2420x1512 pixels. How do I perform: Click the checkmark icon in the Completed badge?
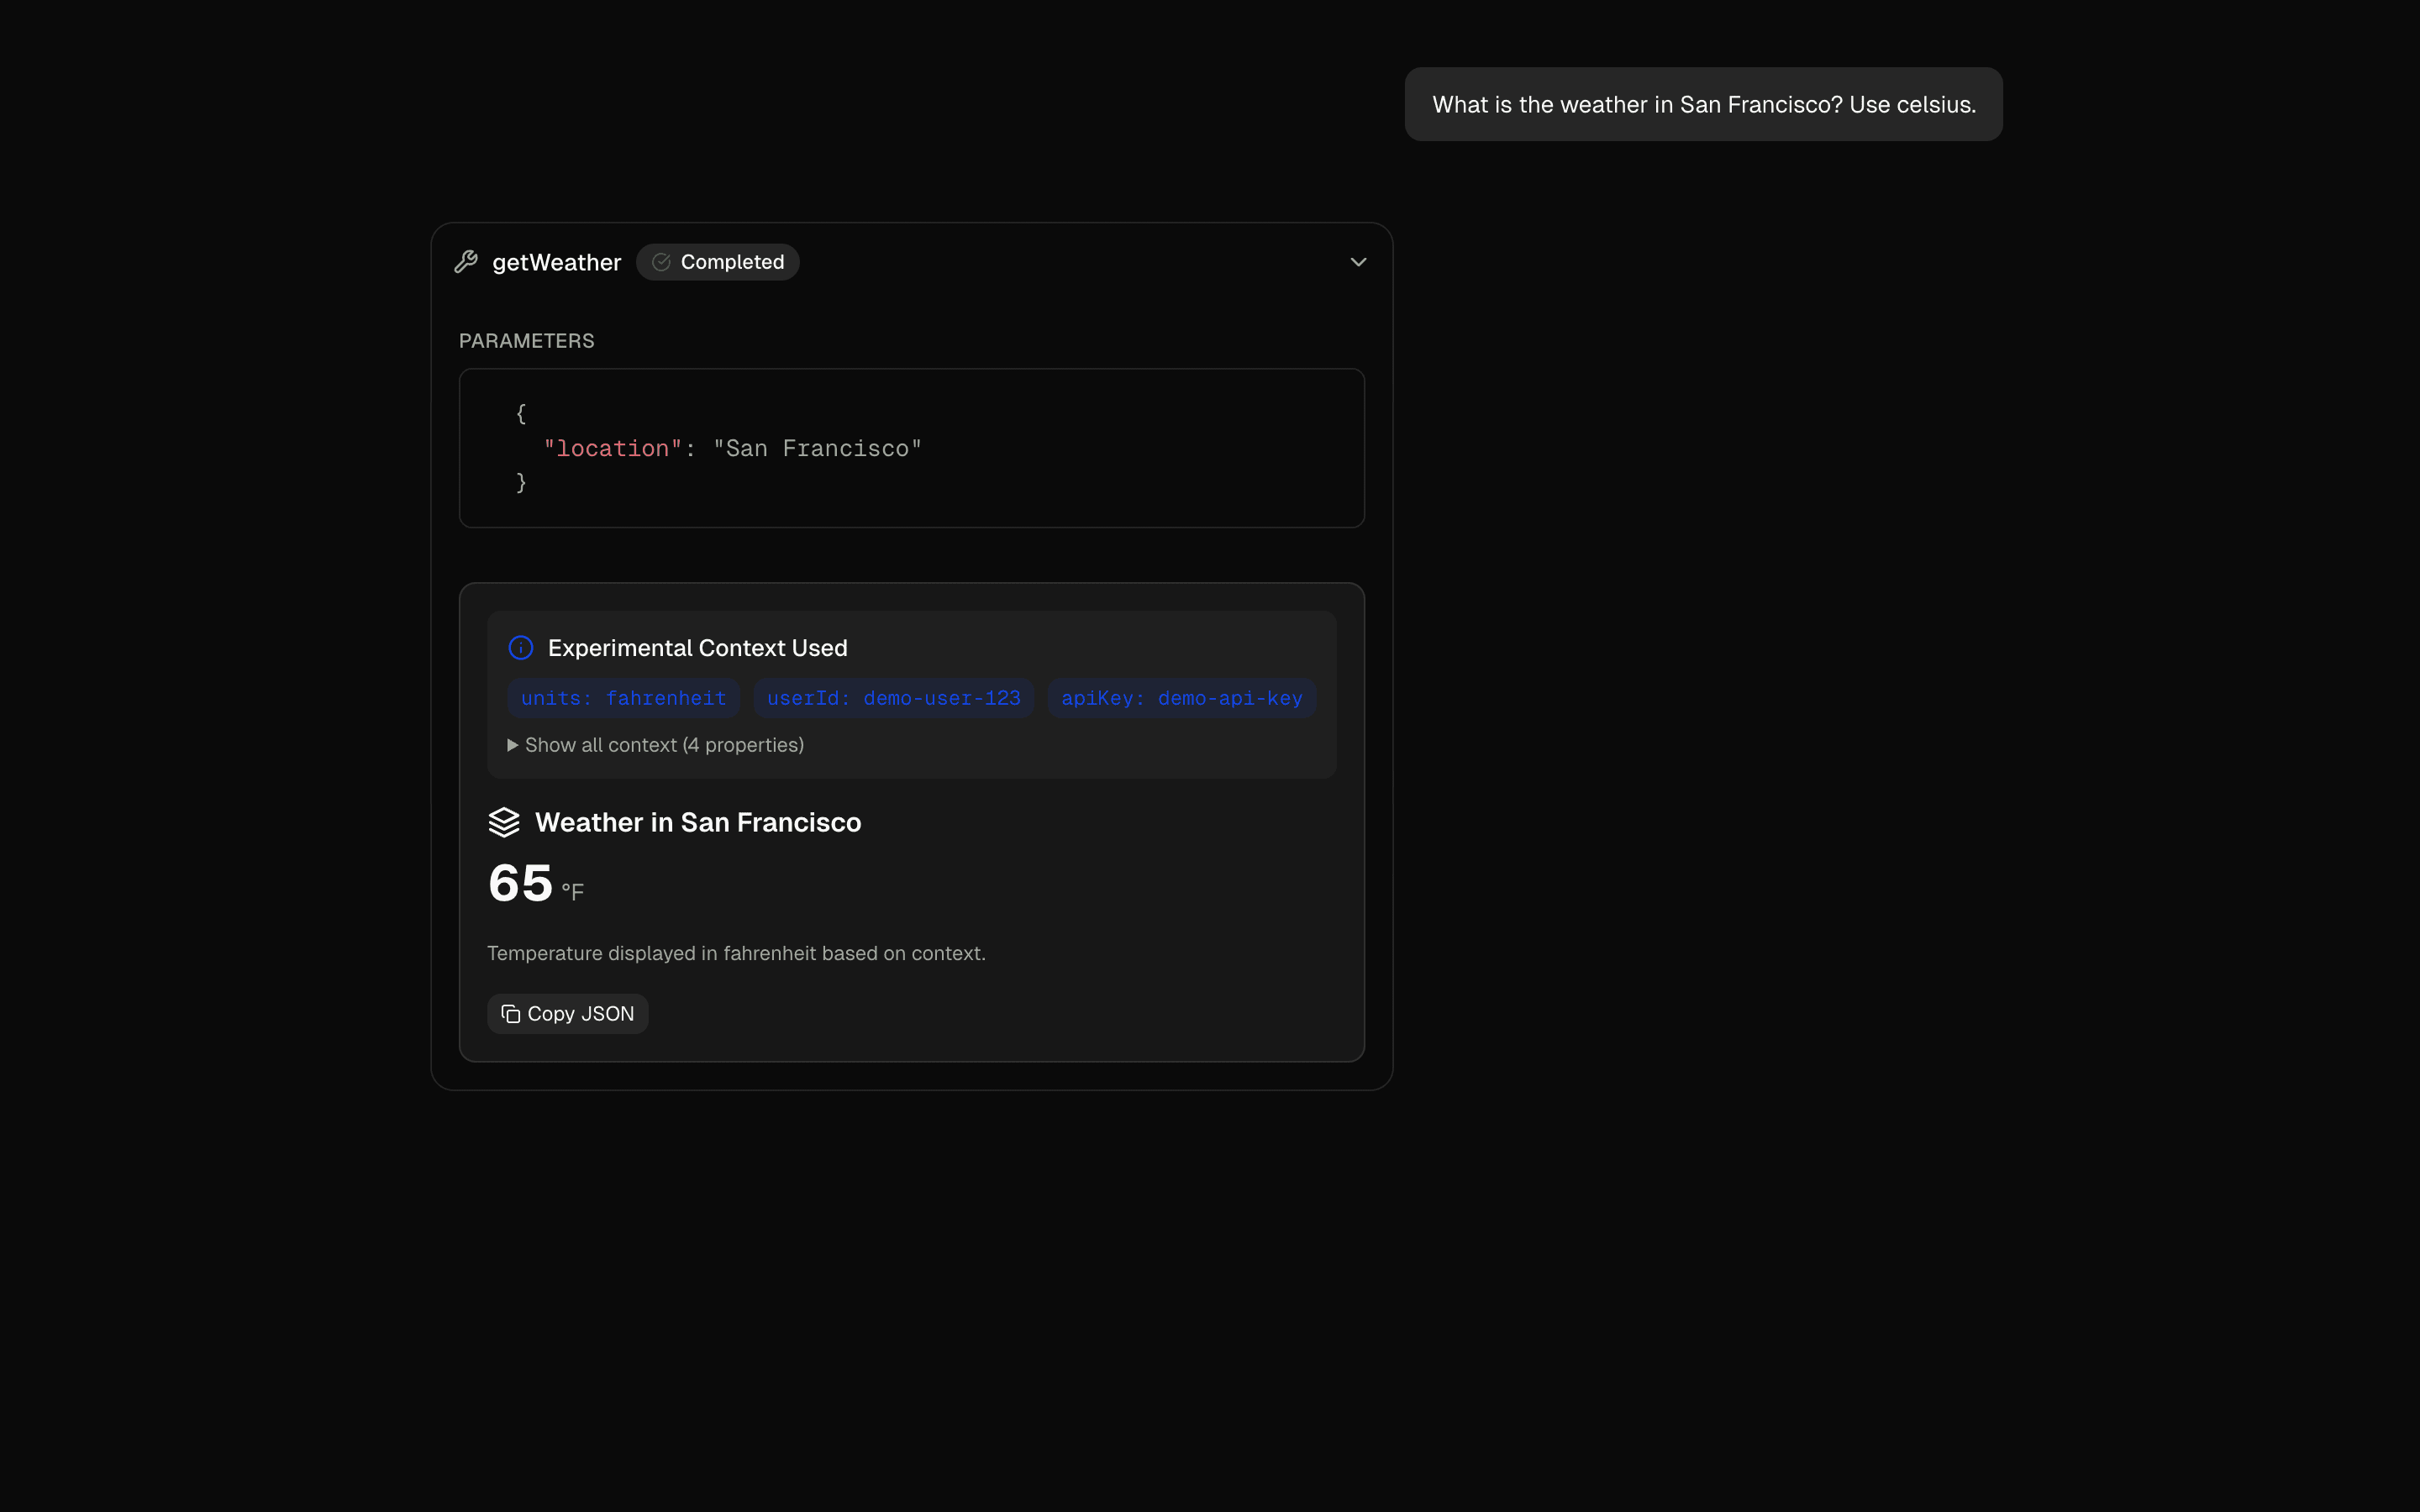coord(660,262)
